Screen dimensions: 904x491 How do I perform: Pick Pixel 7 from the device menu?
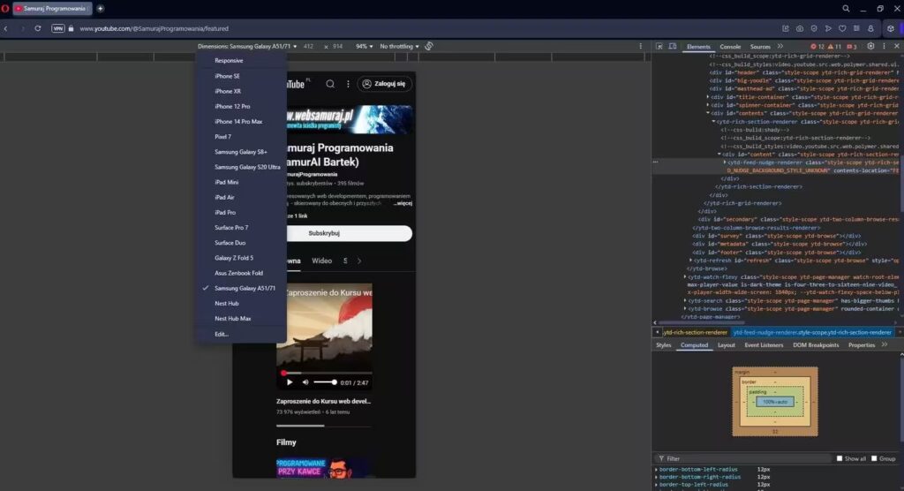click(x=223, y=137)
